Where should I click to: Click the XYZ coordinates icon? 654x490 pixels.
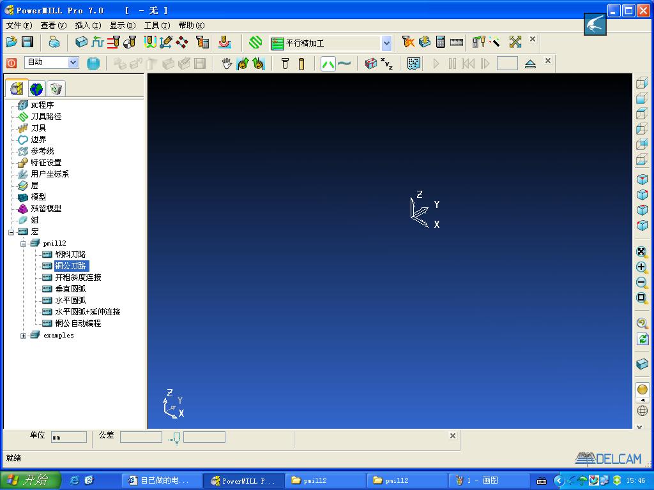(386, 64)
